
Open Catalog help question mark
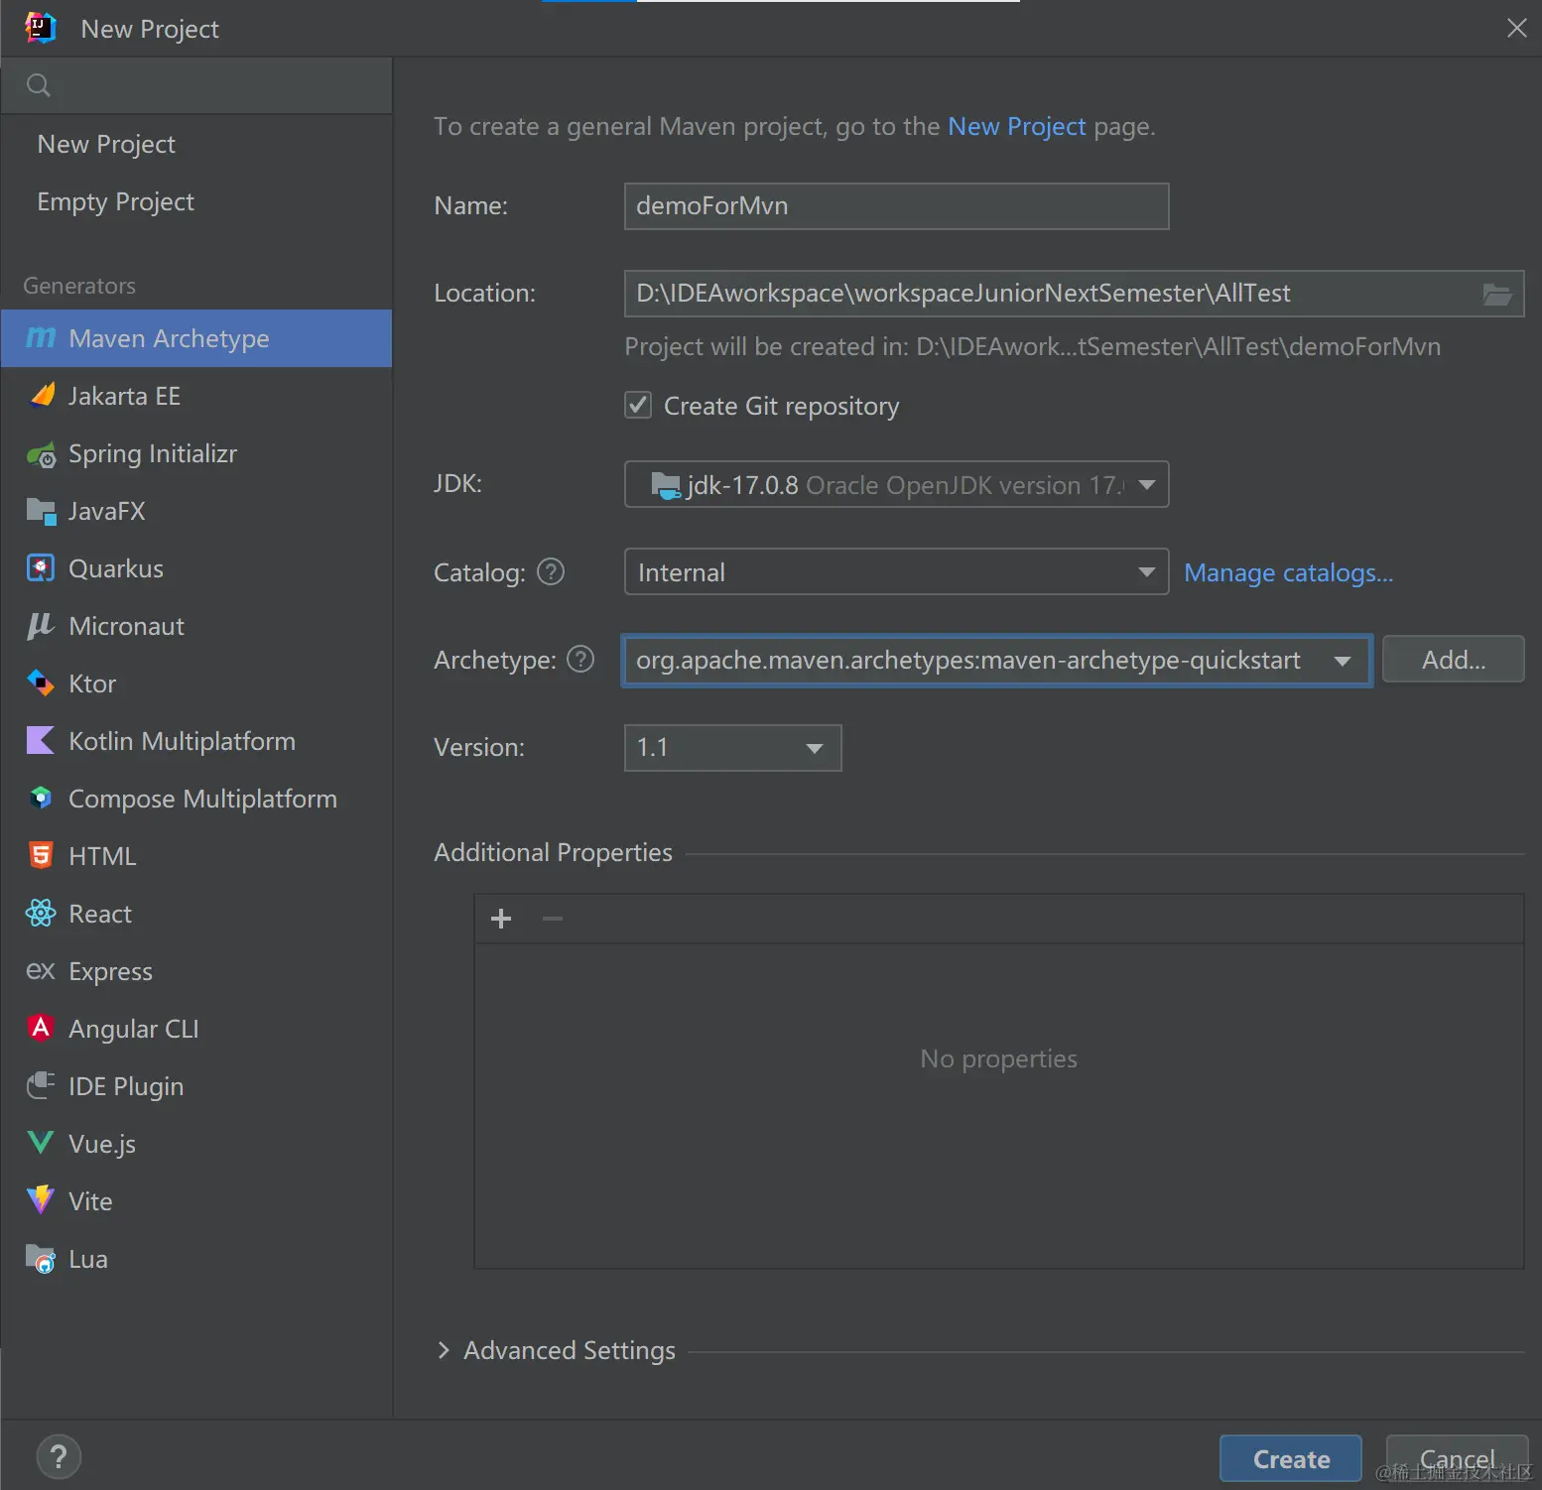[551, 572]
